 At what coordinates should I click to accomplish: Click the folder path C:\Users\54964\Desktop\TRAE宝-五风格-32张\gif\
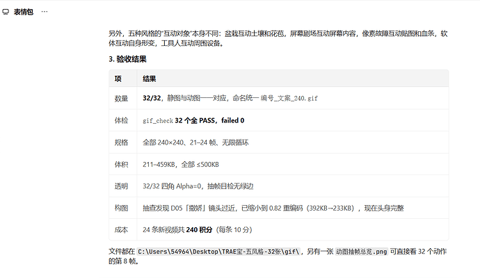pos(218,252)
